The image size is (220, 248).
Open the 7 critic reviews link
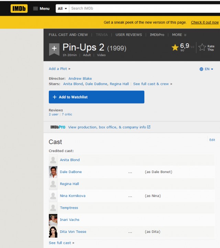(67, 114)
